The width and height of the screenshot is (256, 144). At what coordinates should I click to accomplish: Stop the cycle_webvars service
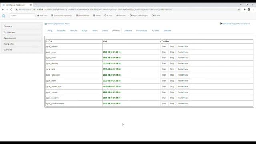(172, 92)
